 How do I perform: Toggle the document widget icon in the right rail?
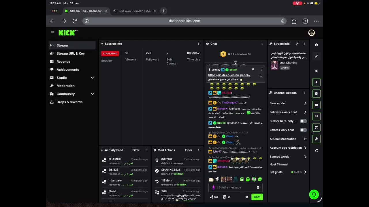(x=316, y=93)
